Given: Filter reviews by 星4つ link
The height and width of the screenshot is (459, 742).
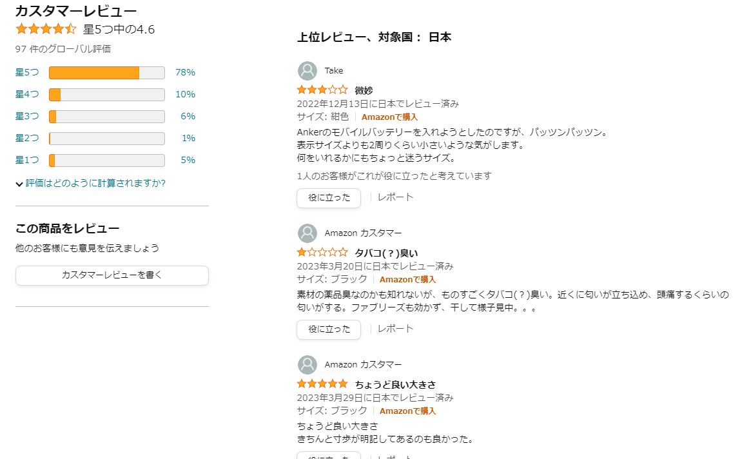Looking at the screenshot, I should pos(27,94).
